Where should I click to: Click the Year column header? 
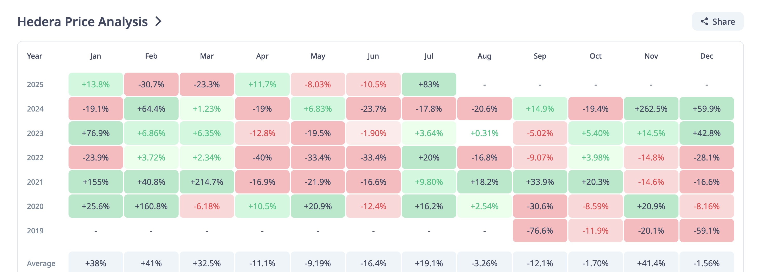35,56
